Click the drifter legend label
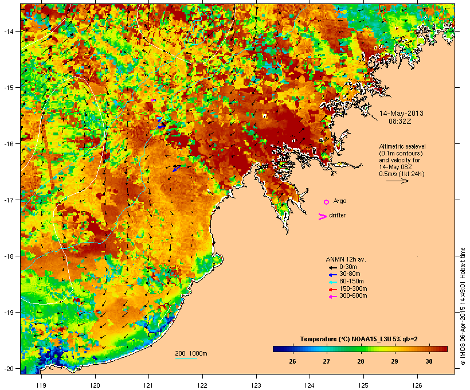The width and height of the screenshot is (470, 390). [337, 215]
